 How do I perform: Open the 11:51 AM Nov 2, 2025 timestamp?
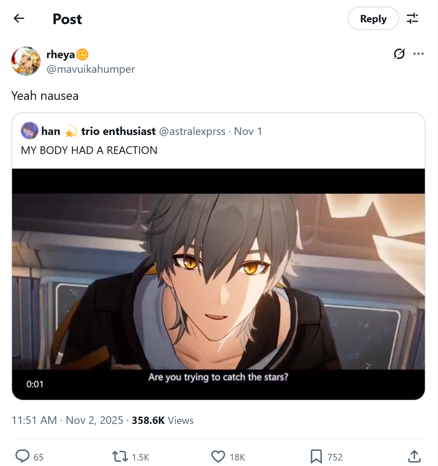click(x=67, y=420)
